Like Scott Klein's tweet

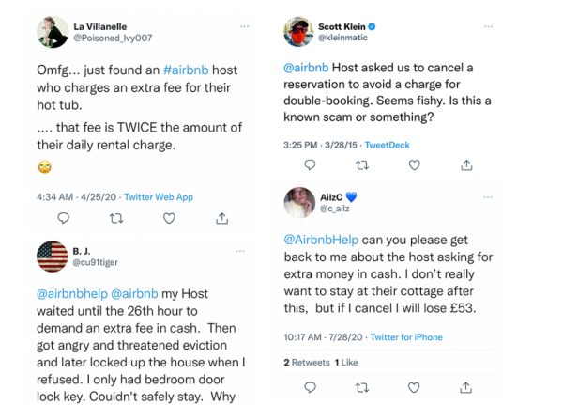415,165
